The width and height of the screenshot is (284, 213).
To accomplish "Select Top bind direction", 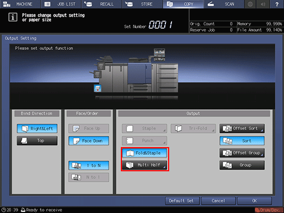I will tap(37, 141).
